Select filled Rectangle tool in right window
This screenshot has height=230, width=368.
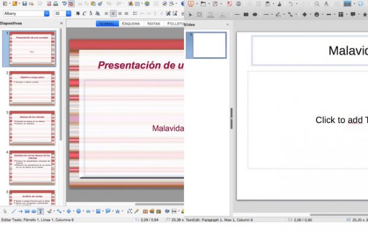tap(246, 15)
